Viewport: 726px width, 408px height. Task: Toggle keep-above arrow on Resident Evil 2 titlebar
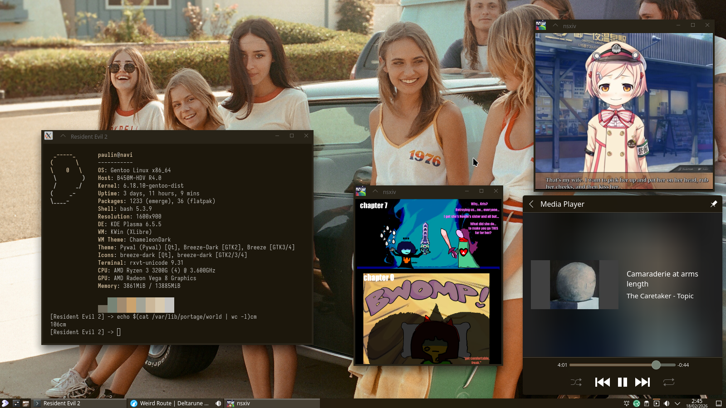point(63,136)
